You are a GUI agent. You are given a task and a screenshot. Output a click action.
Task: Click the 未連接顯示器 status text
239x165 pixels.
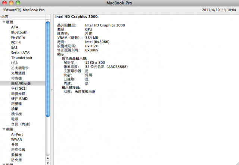point(85,92)
